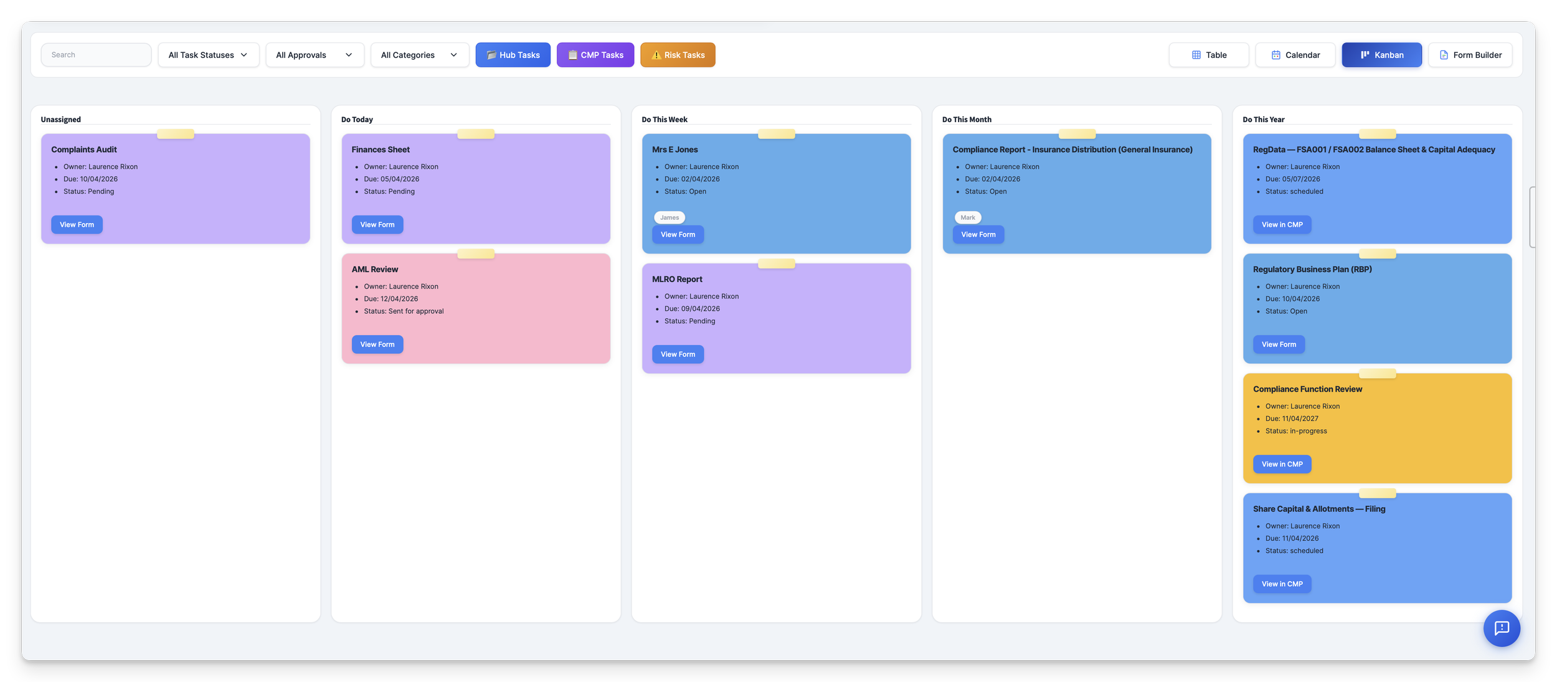1557x682 pixels.
Task: Click the Risk Tasks warning icon
Action: 656,55
